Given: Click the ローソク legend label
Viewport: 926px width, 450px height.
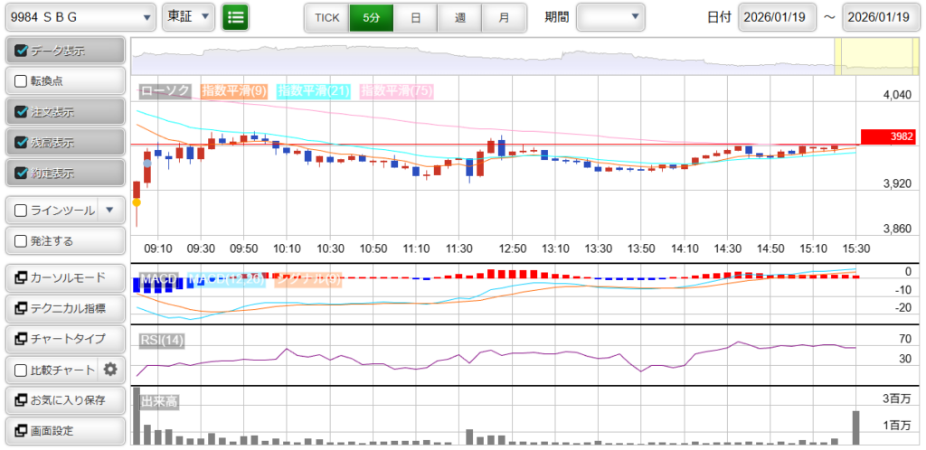Looking at the screenshot, I should pos(164,91).
